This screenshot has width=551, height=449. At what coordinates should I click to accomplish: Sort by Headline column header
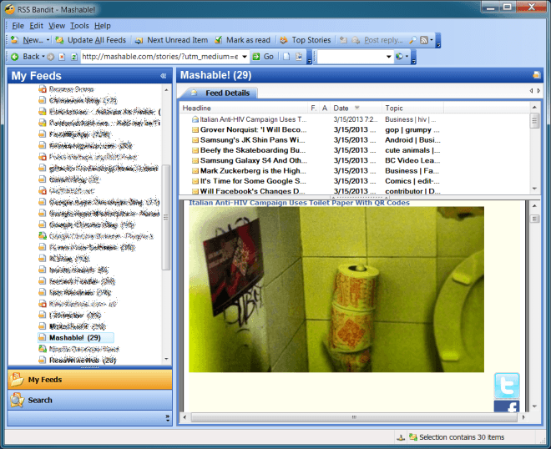tap(244, 108)
